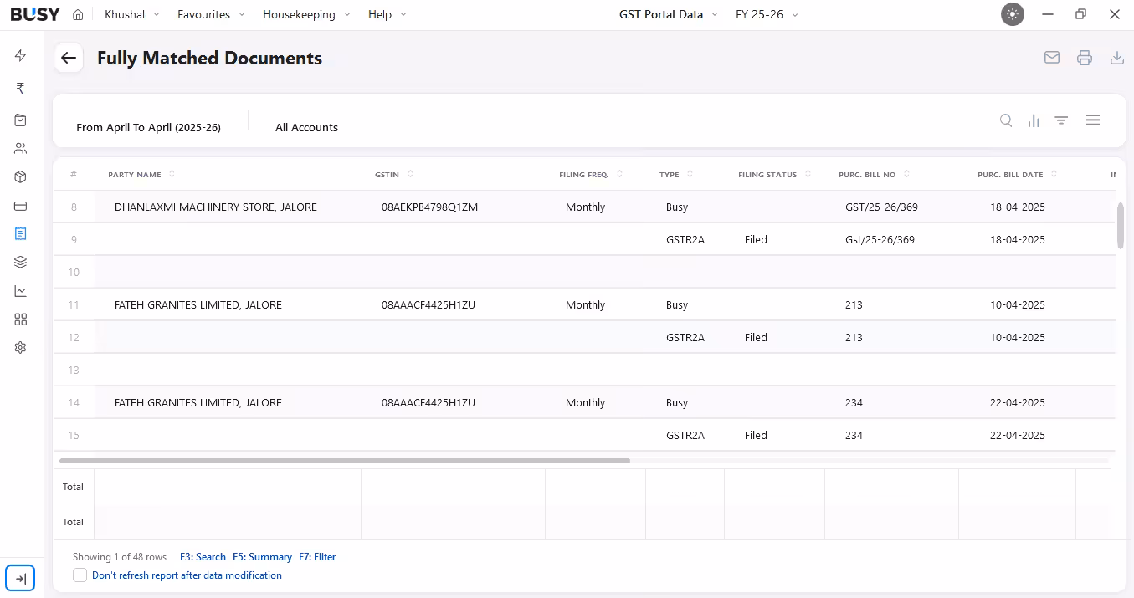Click the Busy type cell in row 14
Screen dimensions: 1134x598
(677, 403)
